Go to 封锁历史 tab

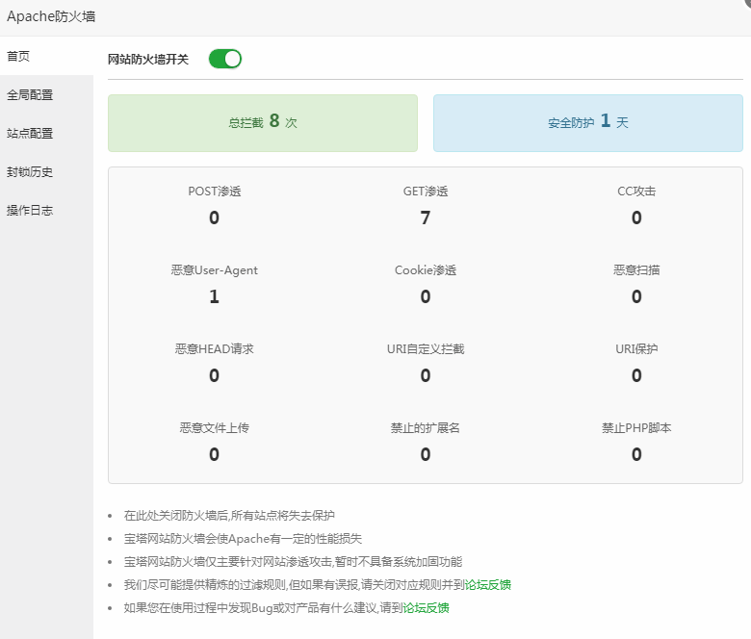[x=46, y=172]
